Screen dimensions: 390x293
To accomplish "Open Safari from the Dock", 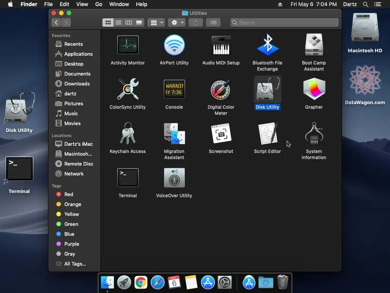I will tap(157, 283).
